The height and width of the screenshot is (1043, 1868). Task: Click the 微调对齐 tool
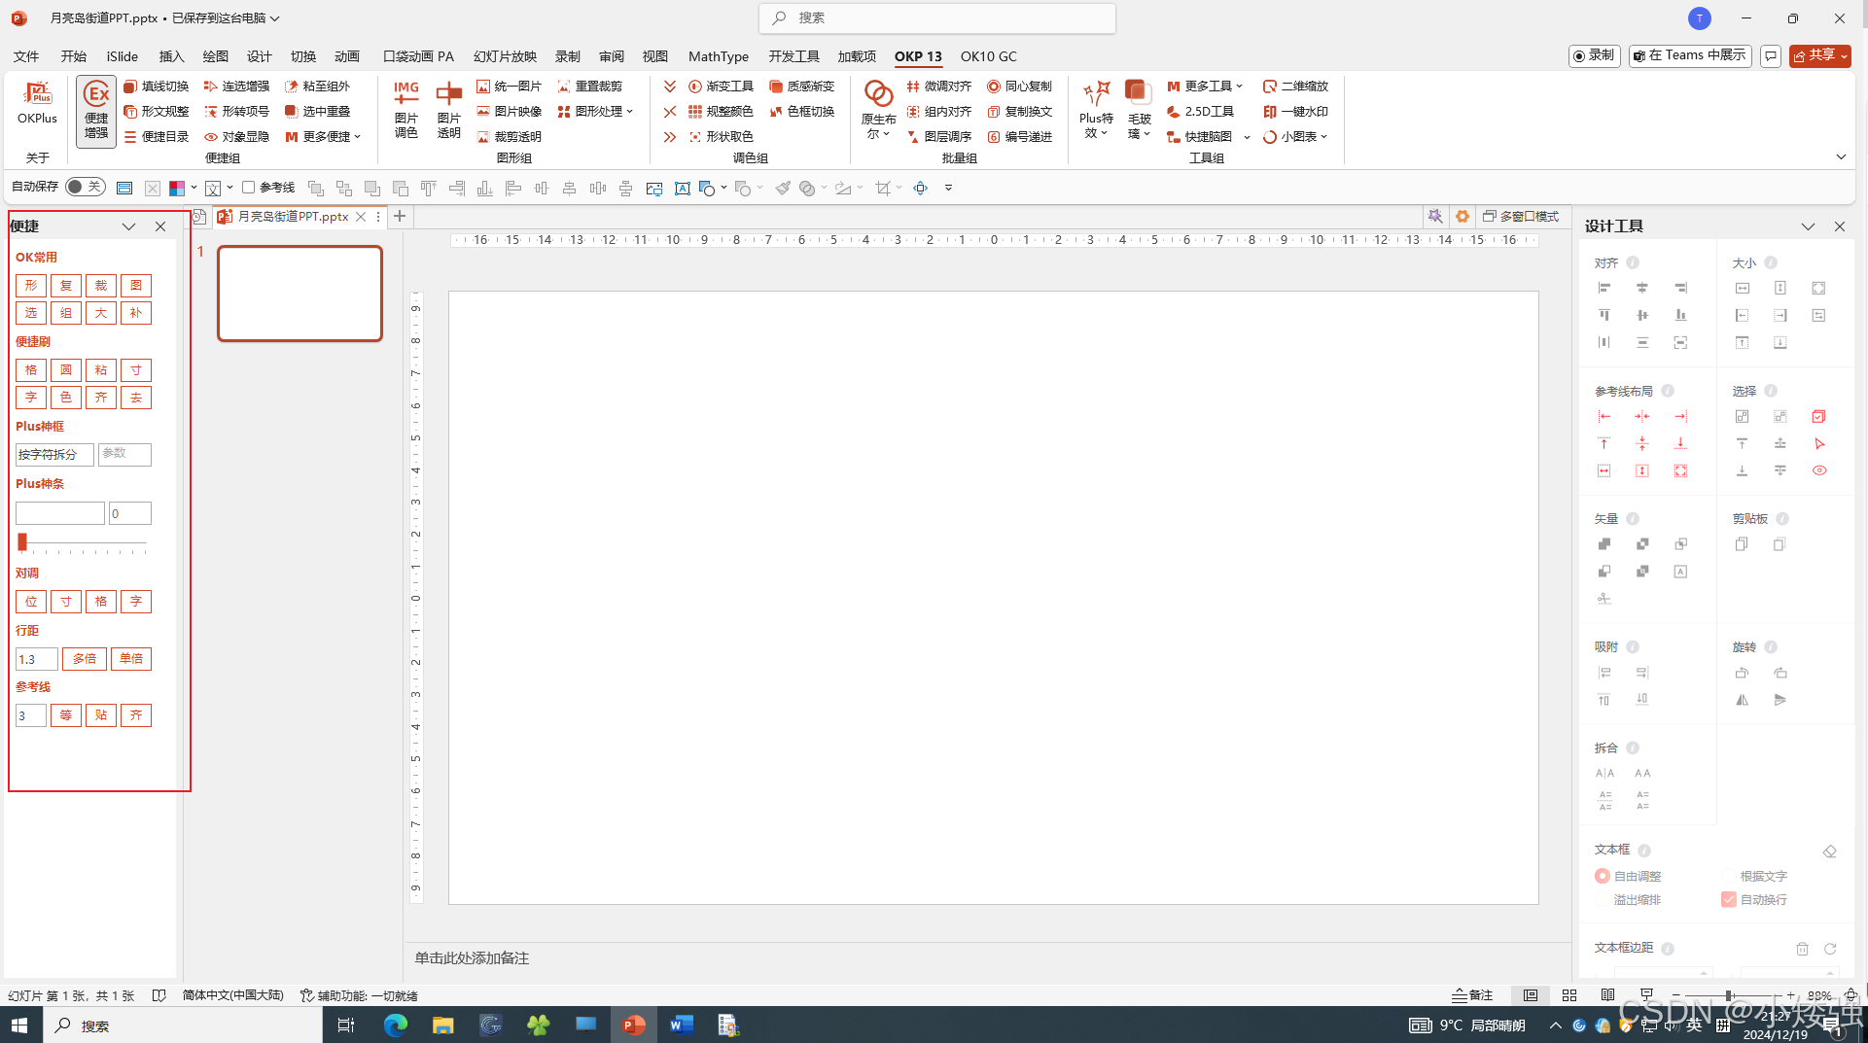click(x=938, y=87)
